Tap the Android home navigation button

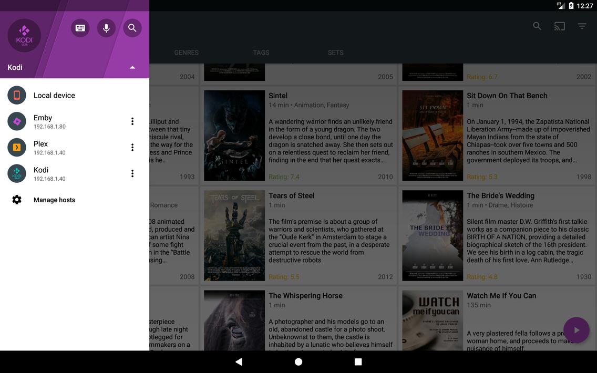coord(298,361)
